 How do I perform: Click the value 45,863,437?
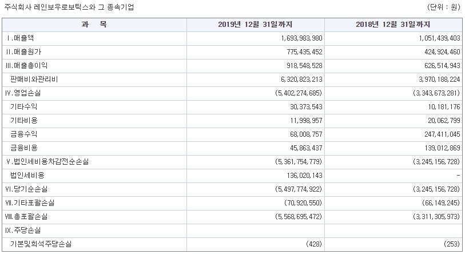point(306,148)
